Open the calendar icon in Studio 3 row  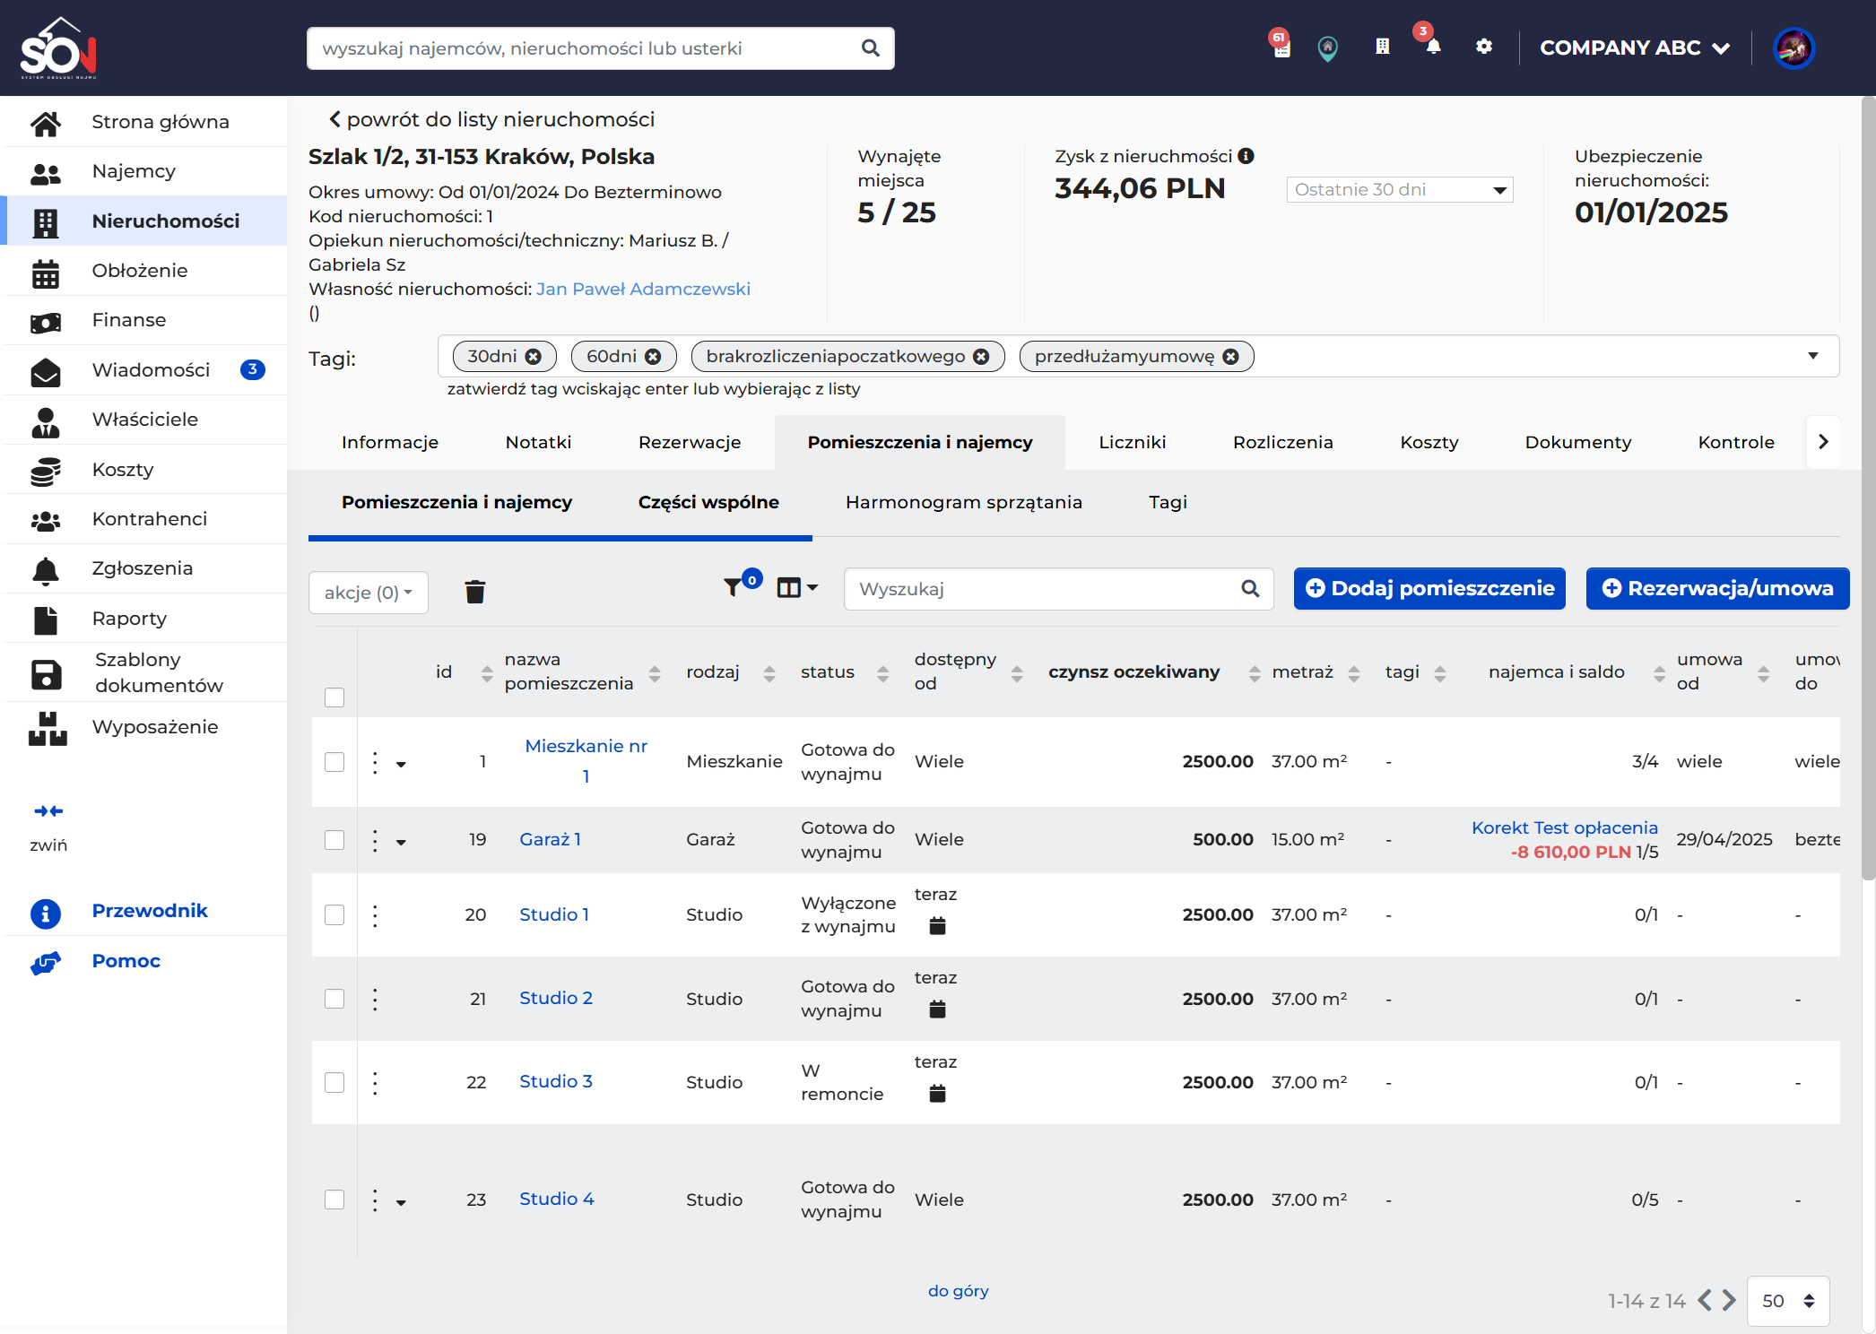click(937, 1094)
